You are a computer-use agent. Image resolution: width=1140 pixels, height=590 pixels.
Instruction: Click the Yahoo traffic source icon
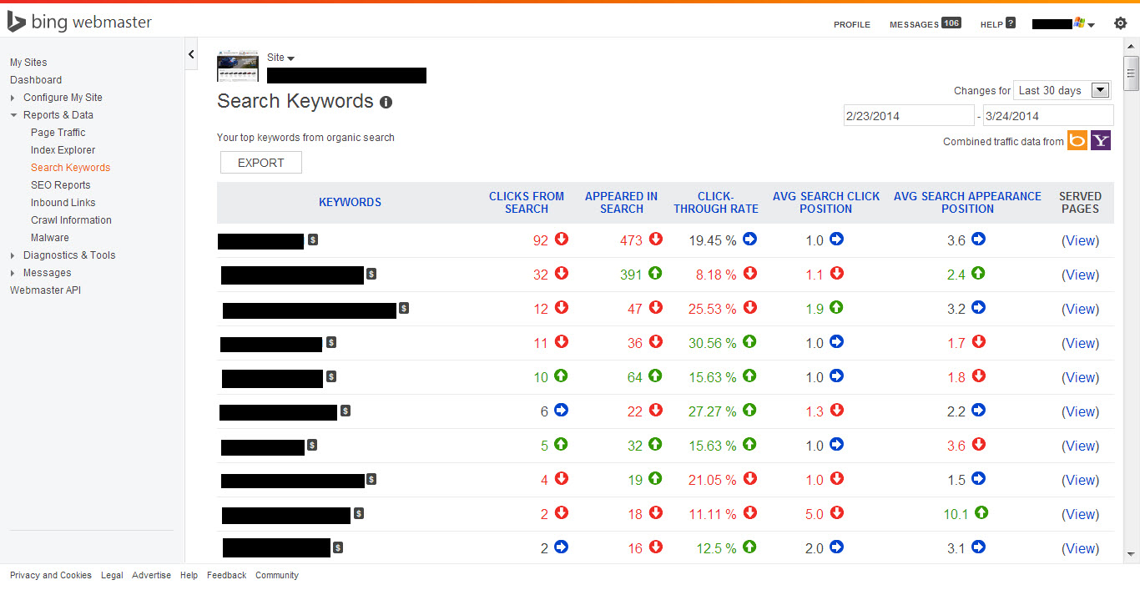pos(1101,140)
